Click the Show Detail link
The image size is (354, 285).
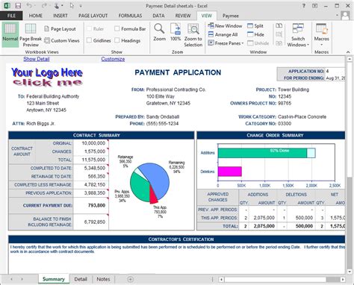37,59
